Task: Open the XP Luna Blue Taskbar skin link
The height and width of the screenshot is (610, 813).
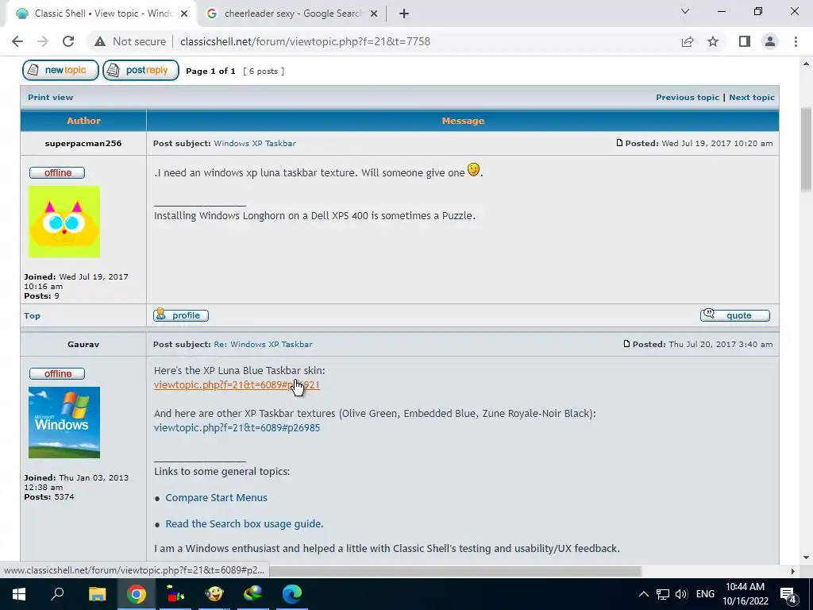Action: (x=237, y=385)
